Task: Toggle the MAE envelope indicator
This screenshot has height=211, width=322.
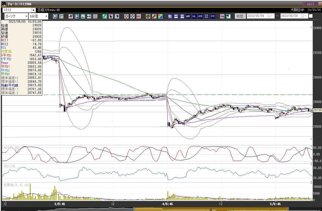Action: pos(188,16)
